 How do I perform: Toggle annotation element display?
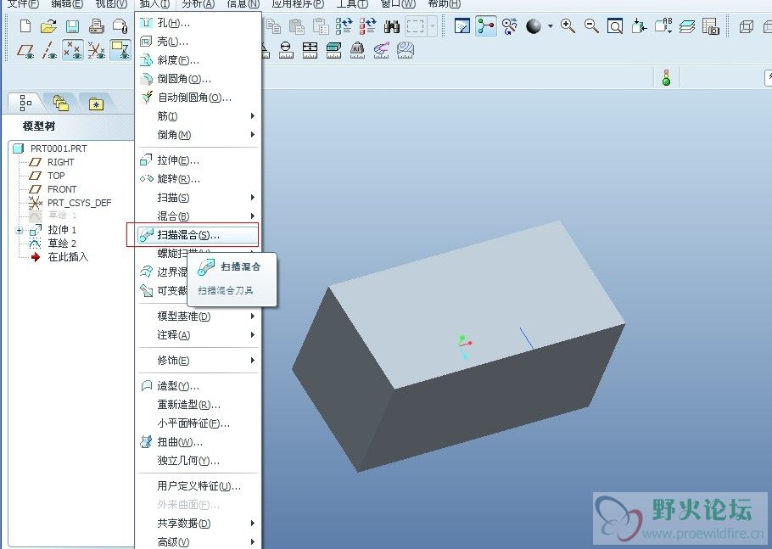[120, 50]
